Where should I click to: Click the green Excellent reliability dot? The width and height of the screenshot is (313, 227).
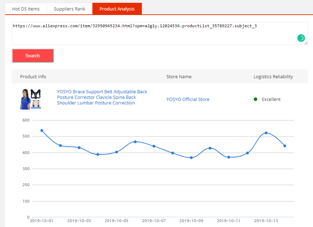[255, 99]
